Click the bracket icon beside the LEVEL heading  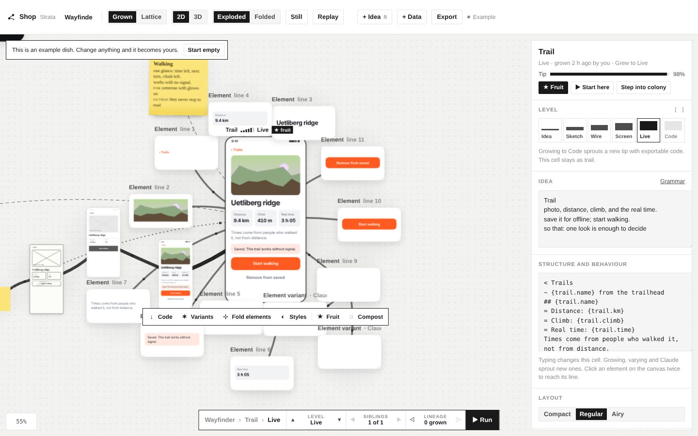(x=679, y=110)
